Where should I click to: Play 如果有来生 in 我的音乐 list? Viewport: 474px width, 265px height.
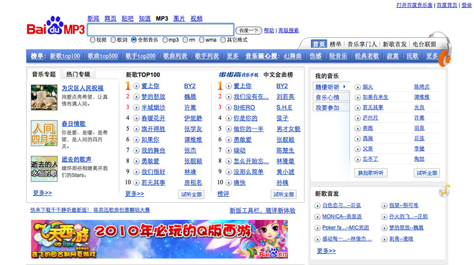[358, 97]
